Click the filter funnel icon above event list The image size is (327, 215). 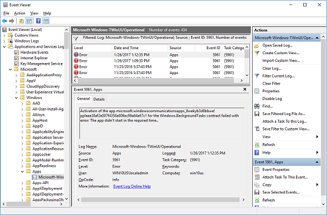[x=76, y=39]
